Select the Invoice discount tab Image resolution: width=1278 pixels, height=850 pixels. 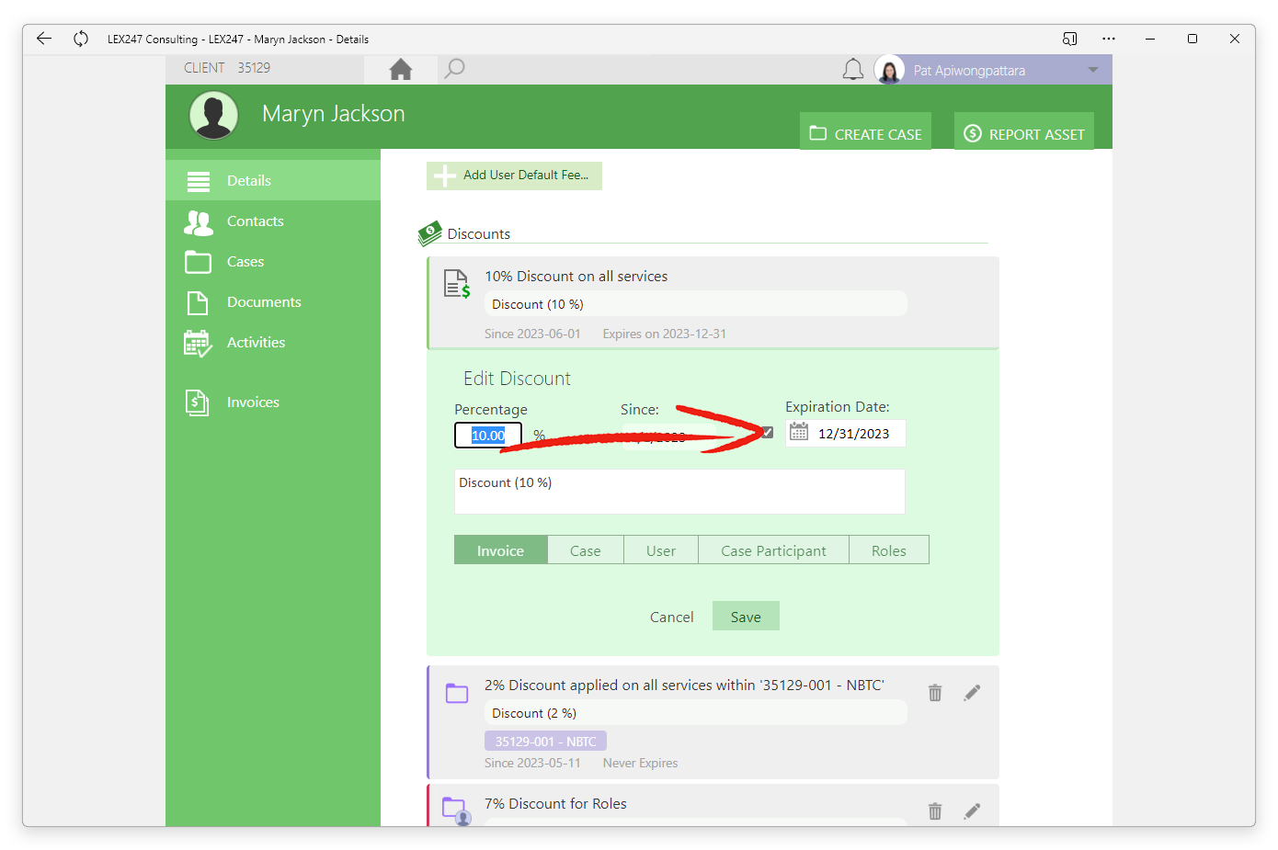click(x=500, y=550)
